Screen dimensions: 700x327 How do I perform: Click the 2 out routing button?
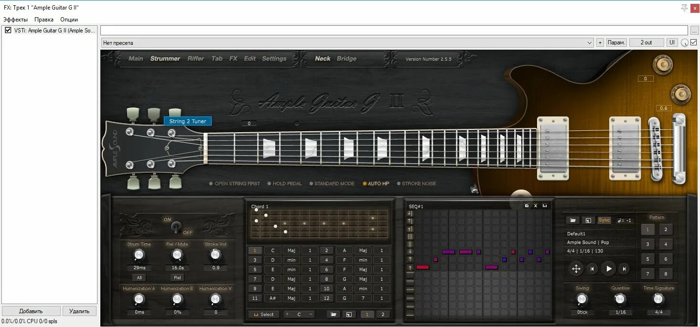(646, 42)
